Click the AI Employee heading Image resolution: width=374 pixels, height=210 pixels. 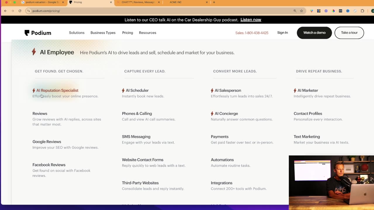(x=57, y=52)
